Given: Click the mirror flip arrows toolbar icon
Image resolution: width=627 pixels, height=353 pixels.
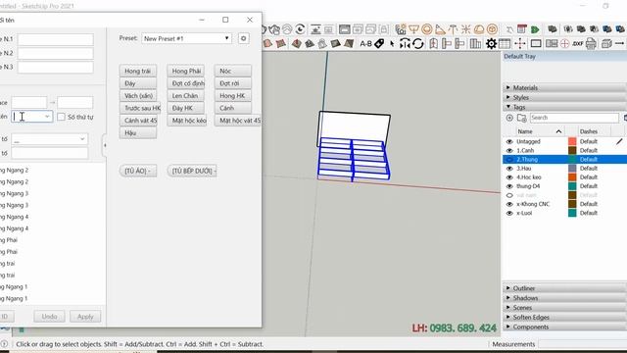Looking at the screenshot, I should click(x=405, y=43).
